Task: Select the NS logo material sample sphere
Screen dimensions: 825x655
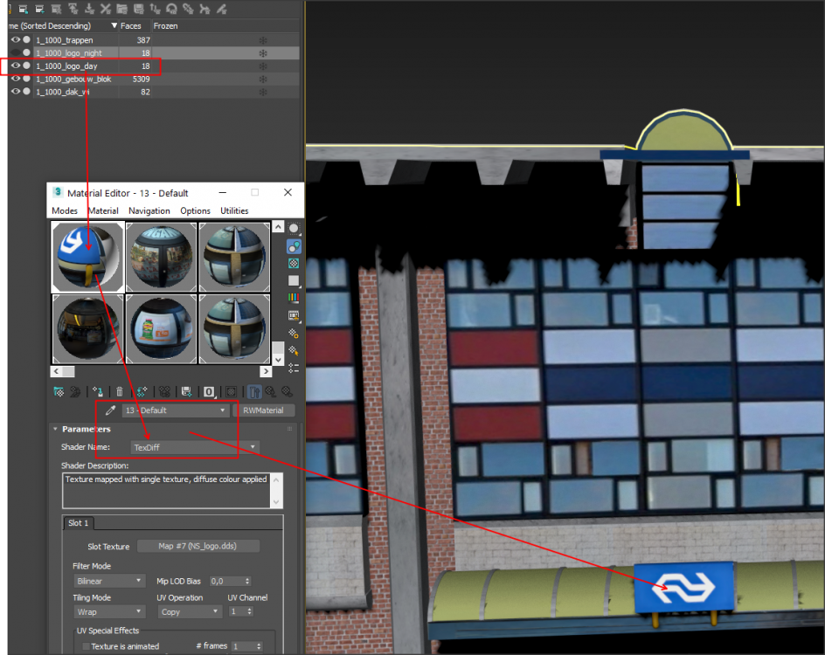Action: tap(87, 256)
